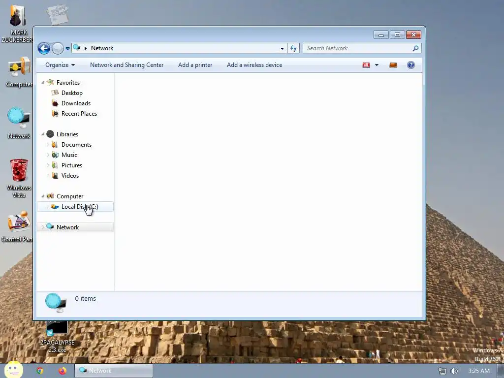Expand Local Disk (C:)
504x378 pixels.
(x=48, y=207)
